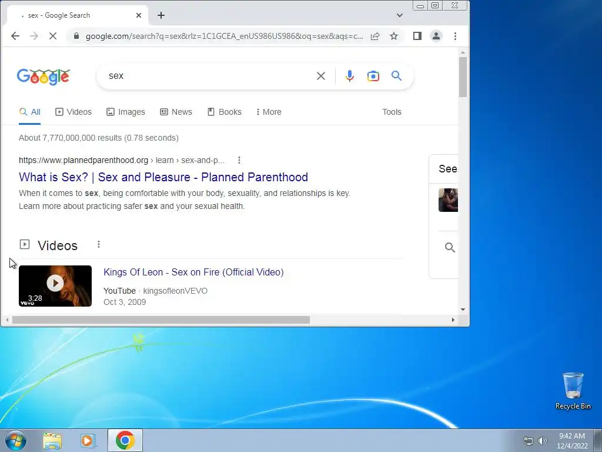
Task: Open Windows Explorer from taskbar
Action: [x=52, y=441]
